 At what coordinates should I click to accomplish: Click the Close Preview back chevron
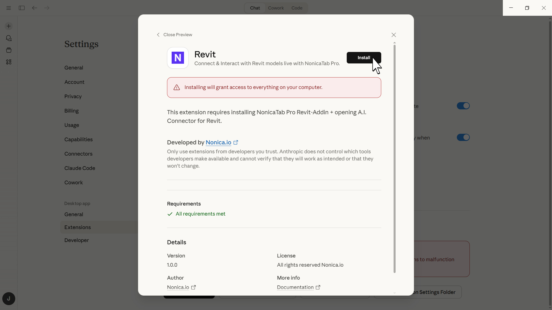158,35
